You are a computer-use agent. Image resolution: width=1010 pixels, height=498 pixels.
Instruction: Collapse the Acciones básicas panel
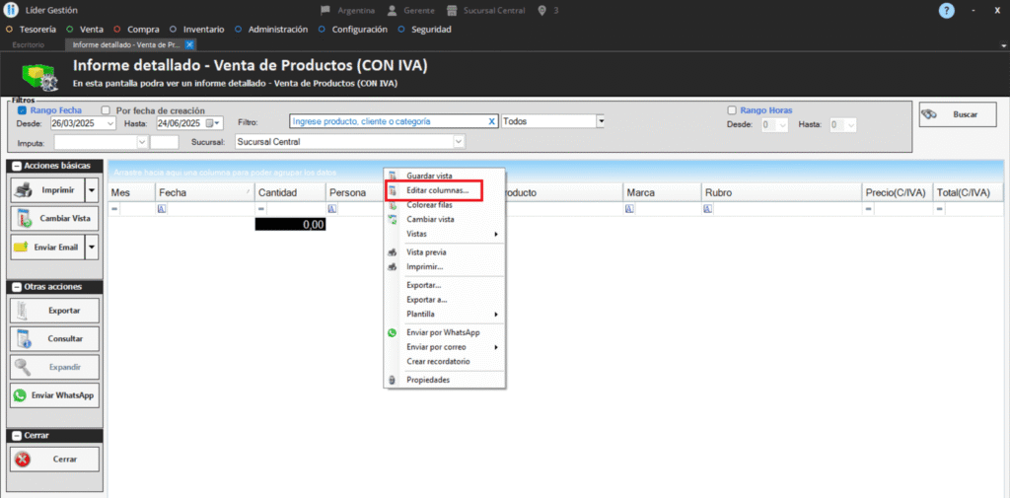click(17, 165)
